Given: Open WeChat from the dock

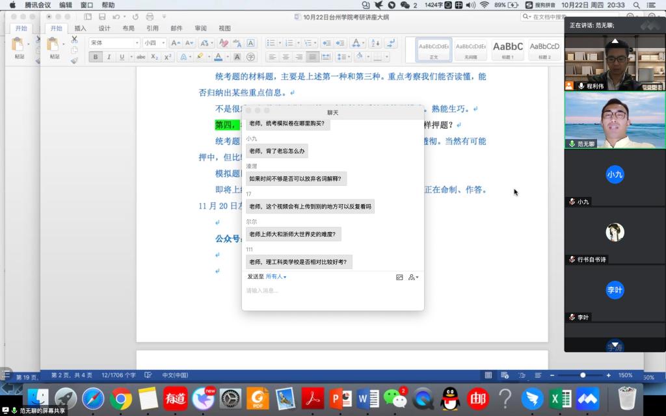Looking at the screenshot, I should (x=395, y=398).
